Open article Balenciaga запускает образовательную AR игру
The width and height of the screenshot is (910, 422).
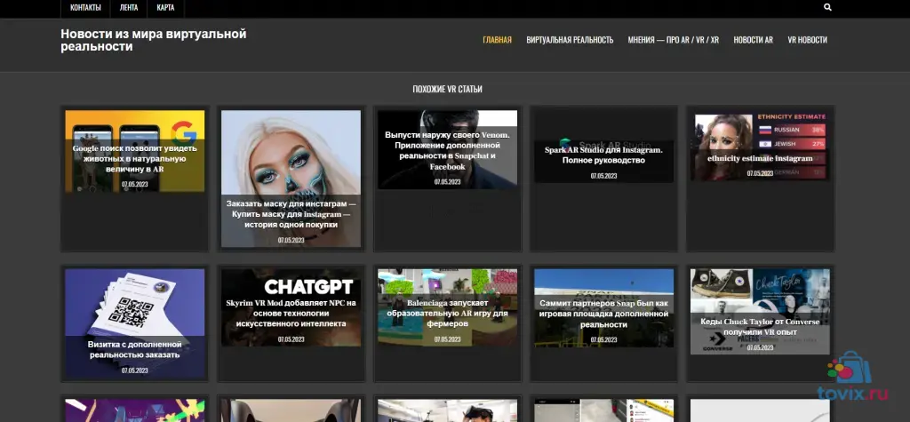pyautogui.click(x=448, y=313)
